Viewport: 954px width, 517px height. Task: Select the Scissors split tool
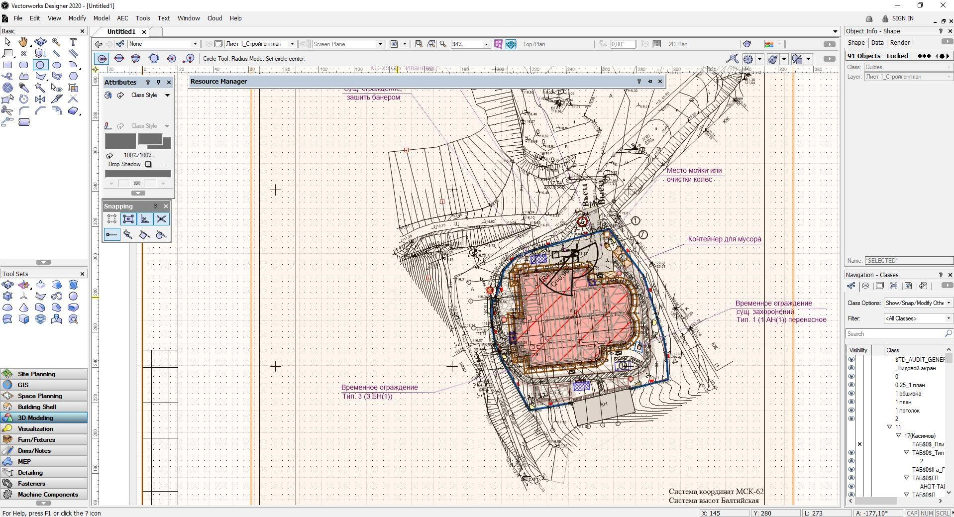point(7,110)
